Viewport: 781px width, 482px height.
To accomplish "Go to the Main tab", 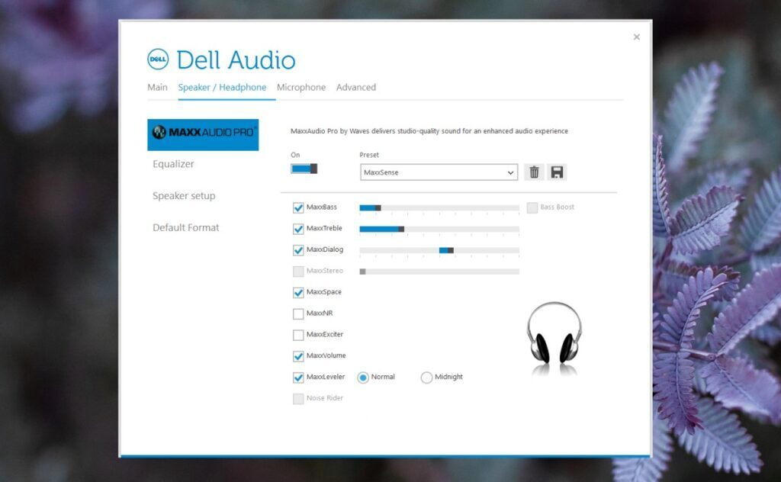I will tap(157, 87).
